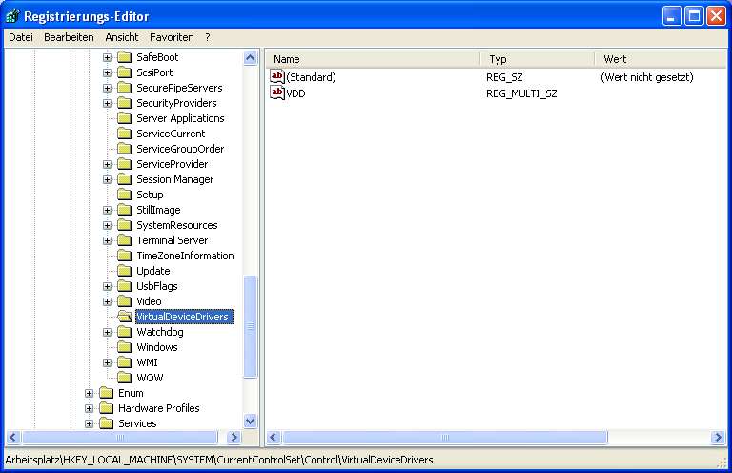
Task: Select the VDD value name
Action: [296, 93]
